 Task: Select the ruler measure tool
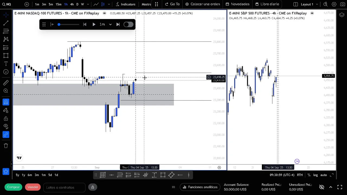coord(6,83)
